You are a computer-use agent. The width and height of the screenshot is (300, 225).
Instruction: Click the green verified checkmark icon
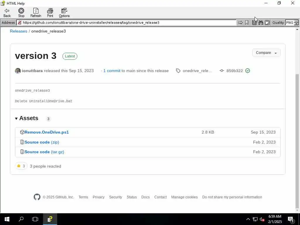[248, 71]
